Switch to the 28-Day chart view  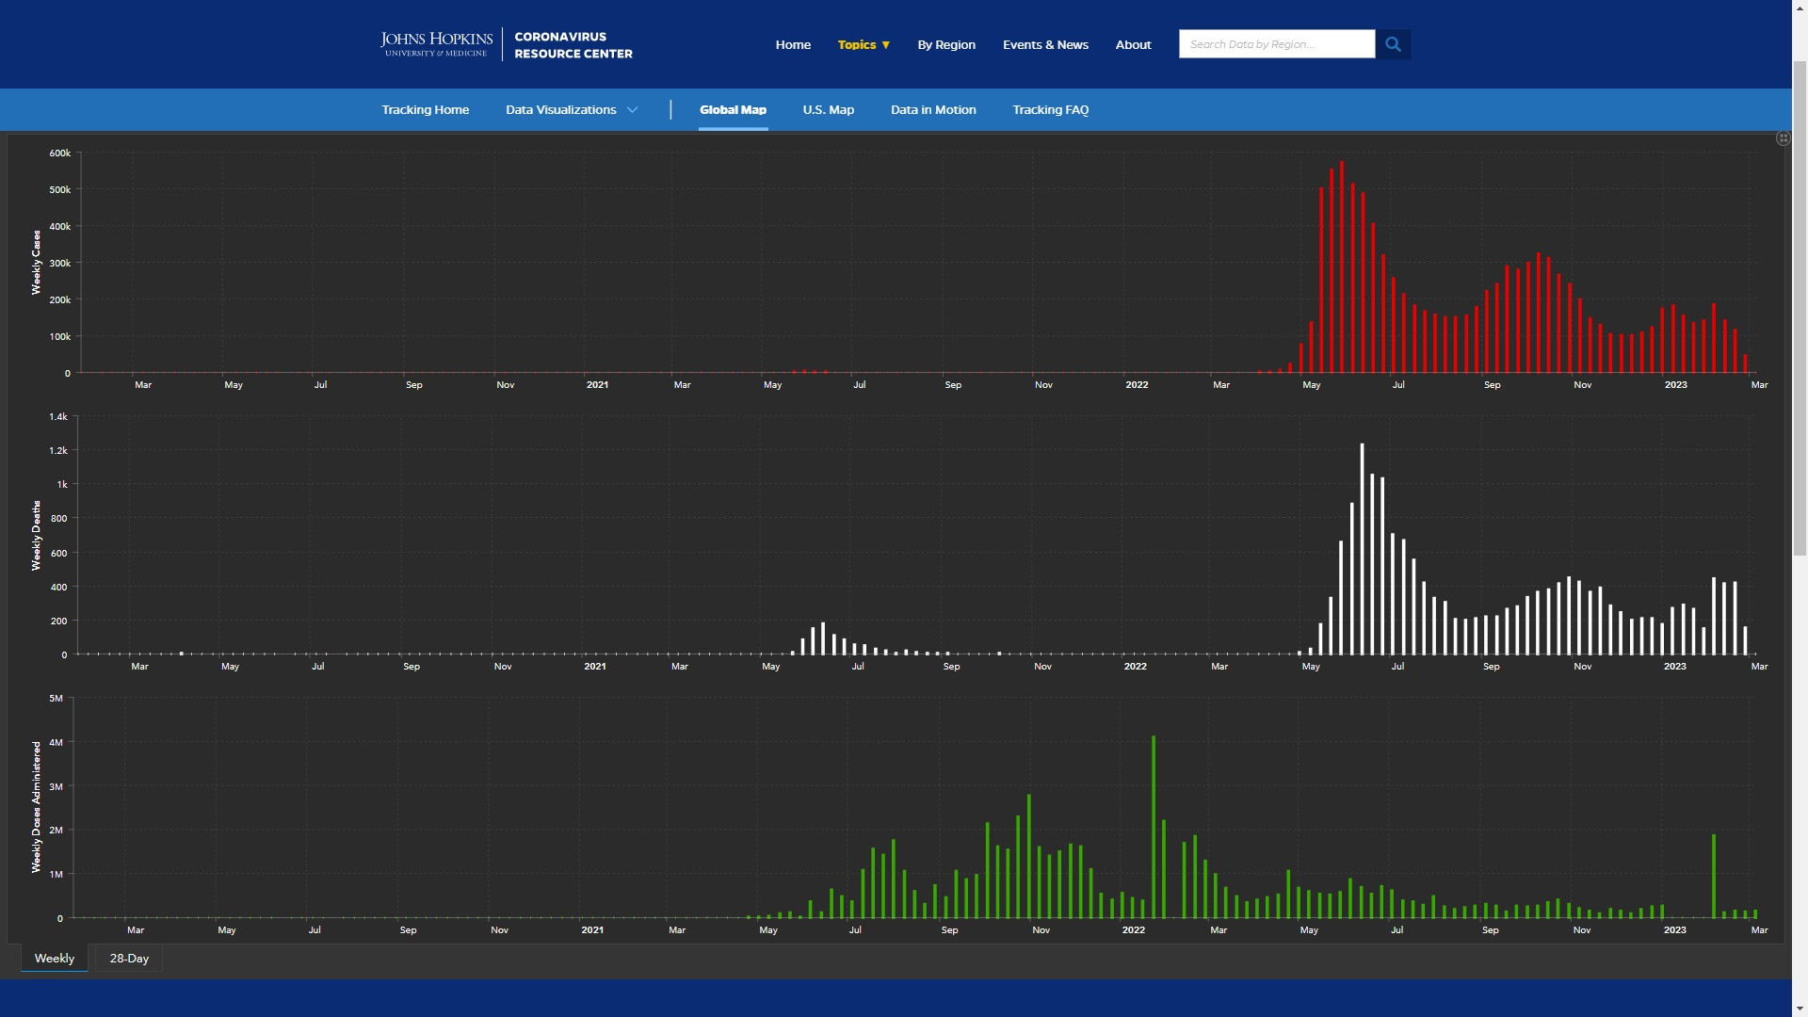click(x=129, y=959)
